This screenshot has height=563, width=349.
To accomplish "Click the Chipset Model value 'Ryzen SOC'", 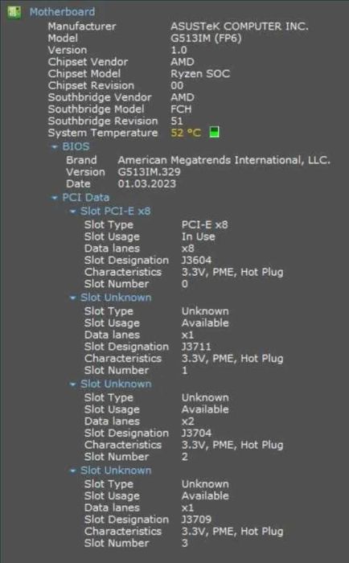I will tap(200, 74).
